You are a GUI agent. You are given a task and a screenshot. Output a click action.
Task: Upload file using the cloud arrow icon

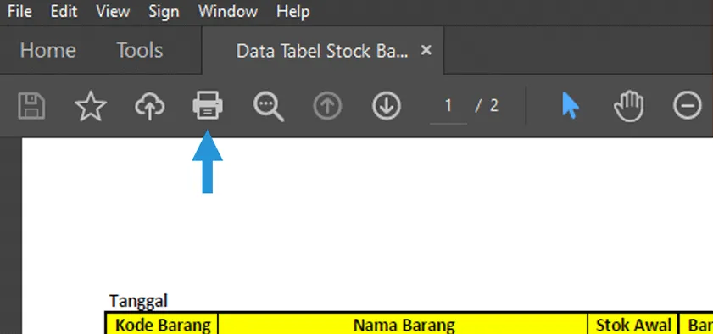tap(149, 106)
